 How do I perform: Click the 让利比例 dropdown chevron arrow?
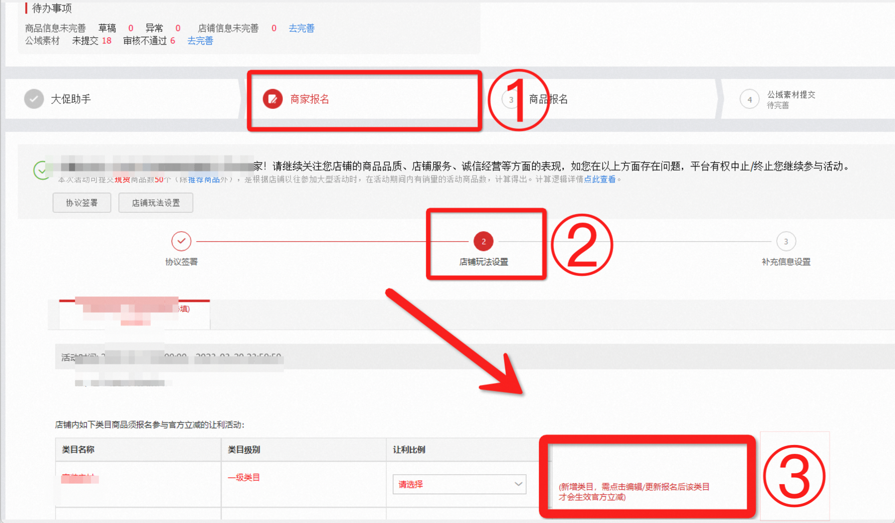coord(518,484)
